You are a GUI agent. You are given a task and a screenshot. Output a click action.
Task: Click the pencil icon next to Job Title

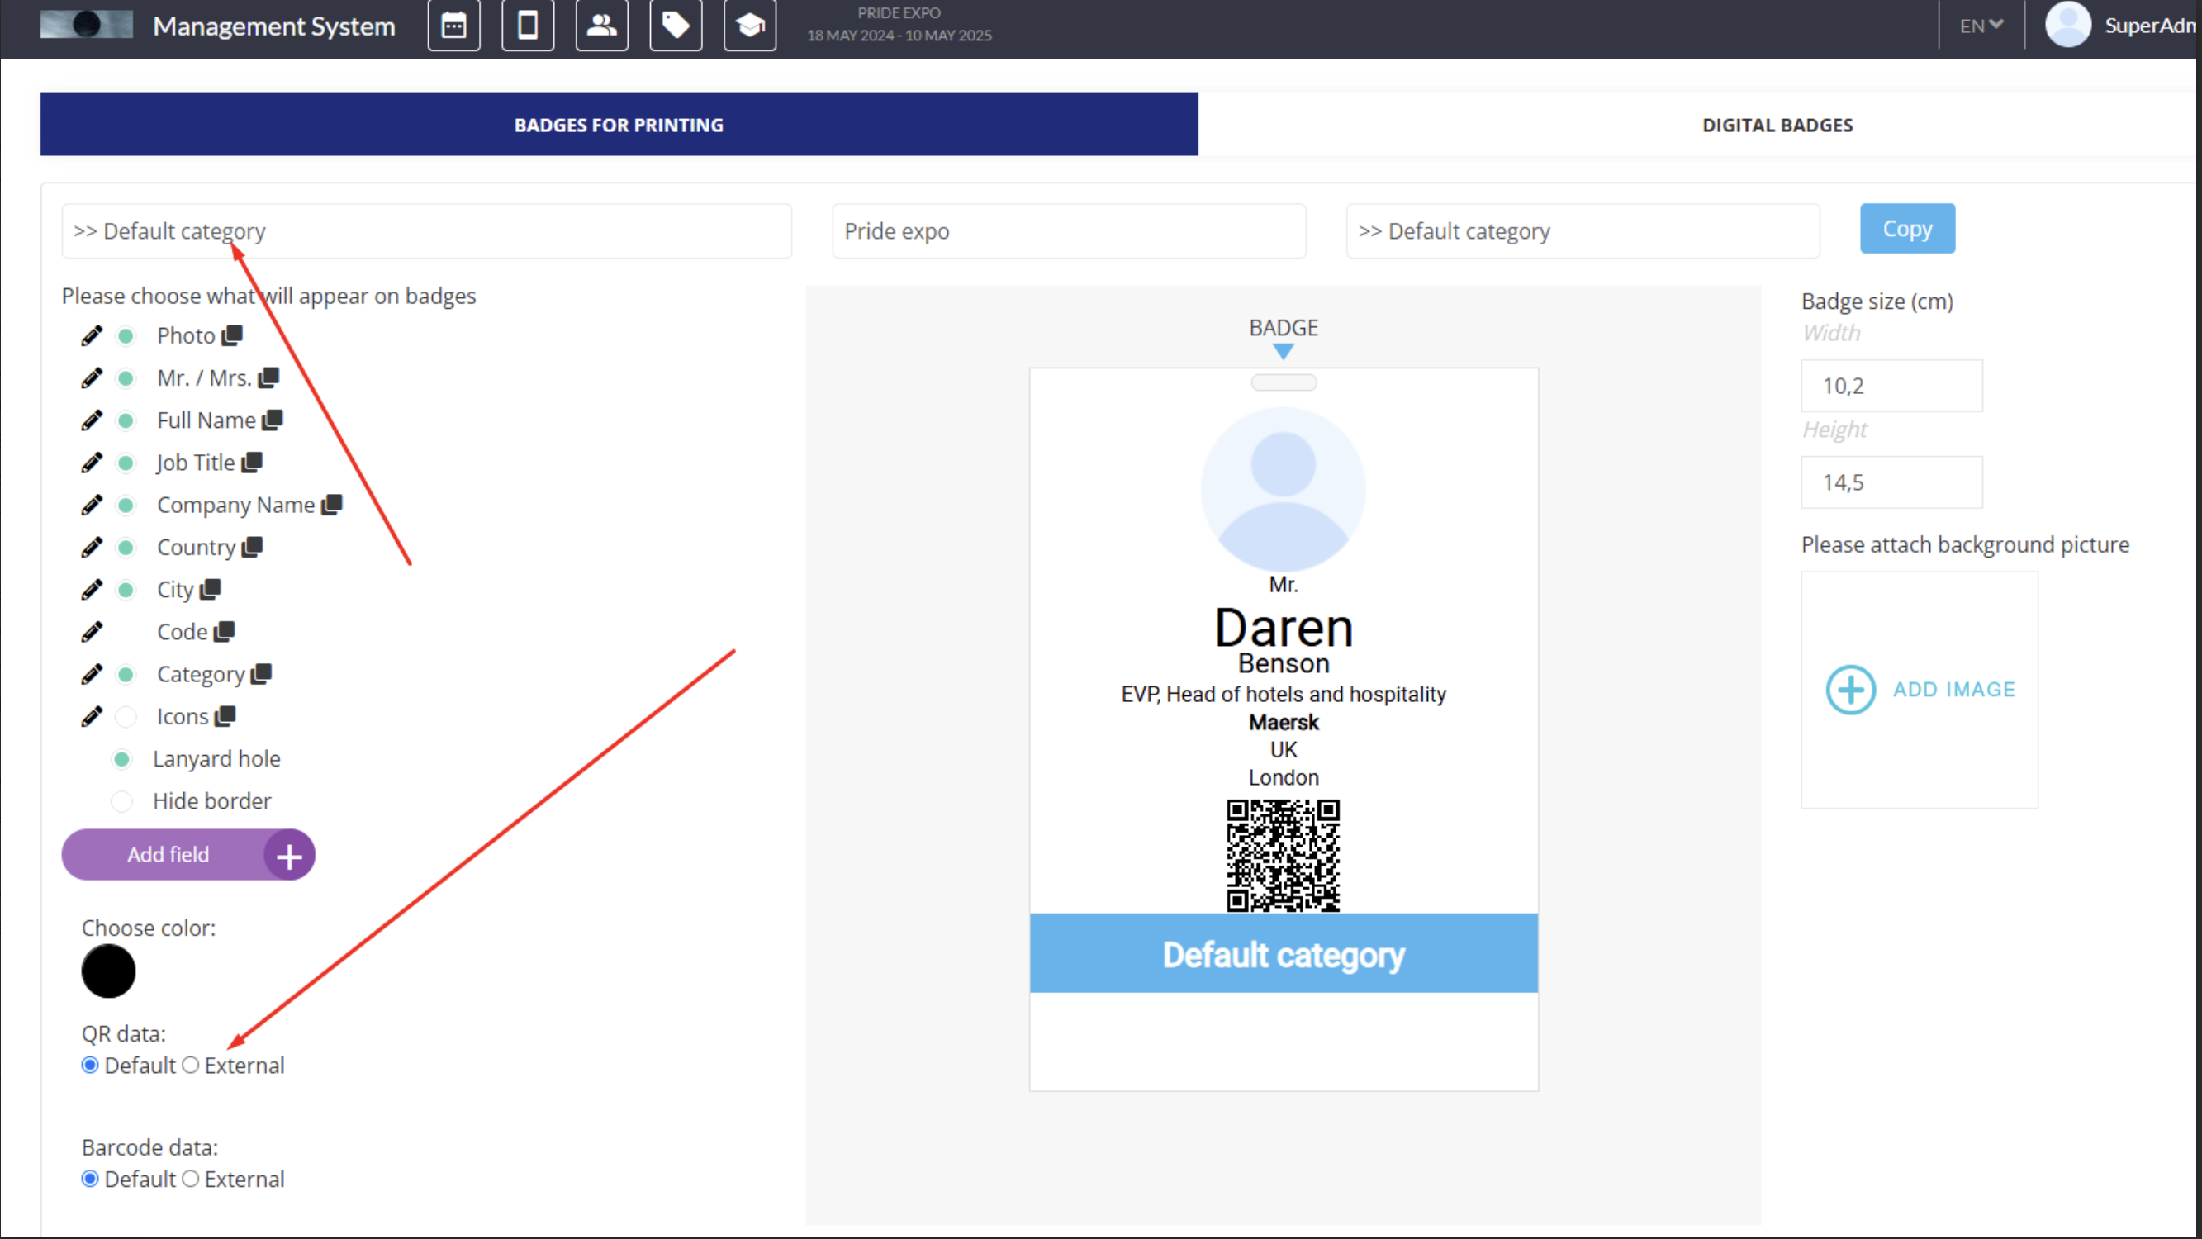tap(92, 462)
